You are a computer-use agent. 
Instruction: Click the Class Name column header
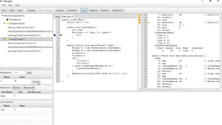pyautogui.click(x=7, y=92)
